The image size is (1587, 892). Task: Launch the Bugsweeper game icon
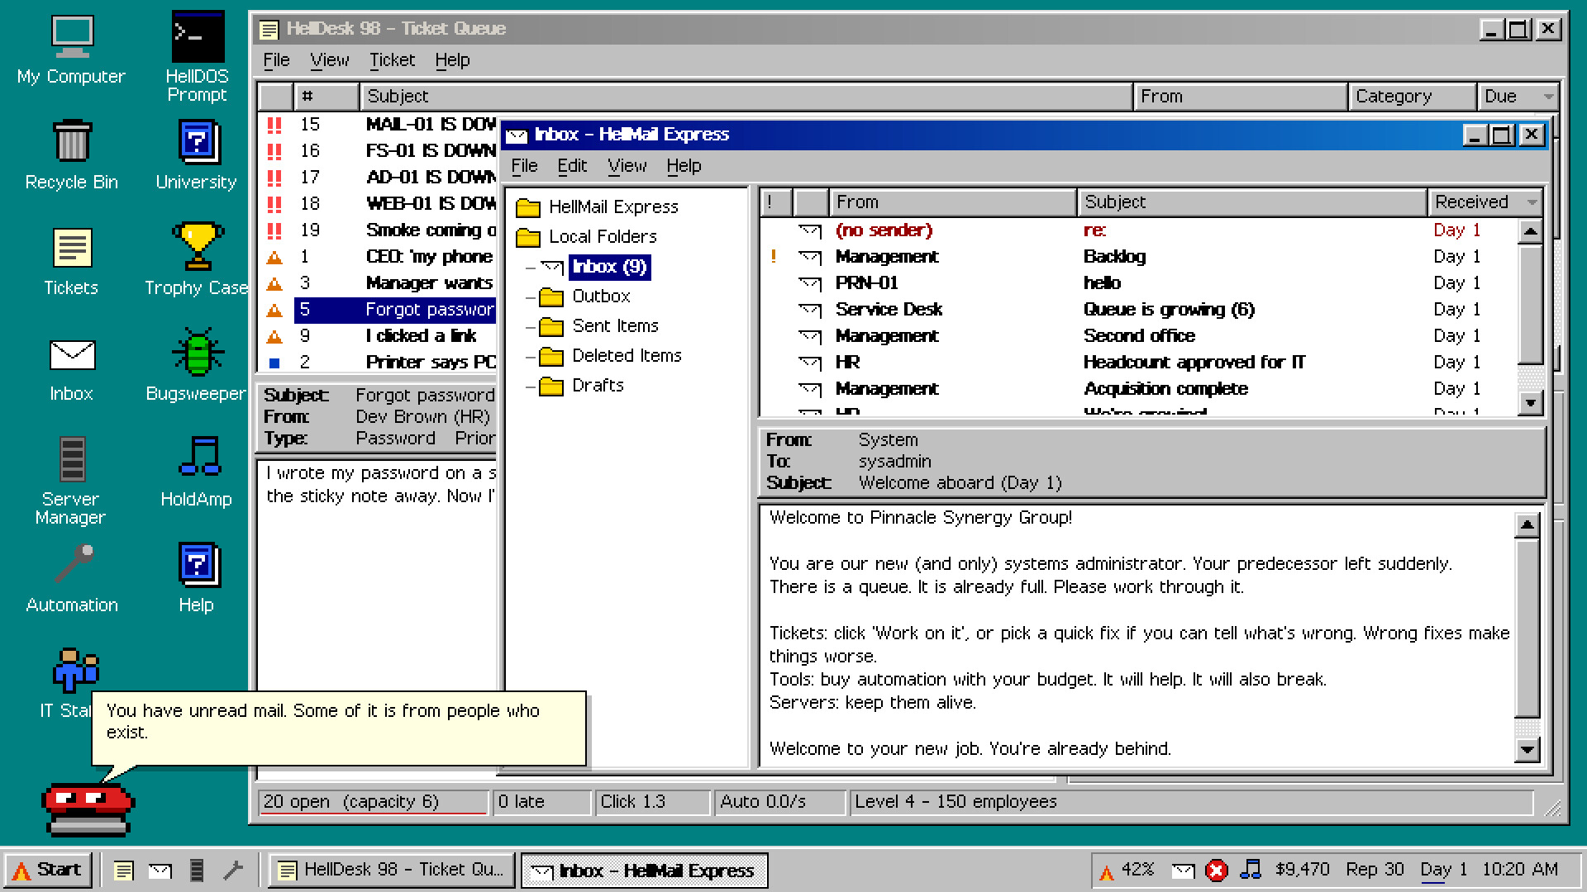[197, 367]
